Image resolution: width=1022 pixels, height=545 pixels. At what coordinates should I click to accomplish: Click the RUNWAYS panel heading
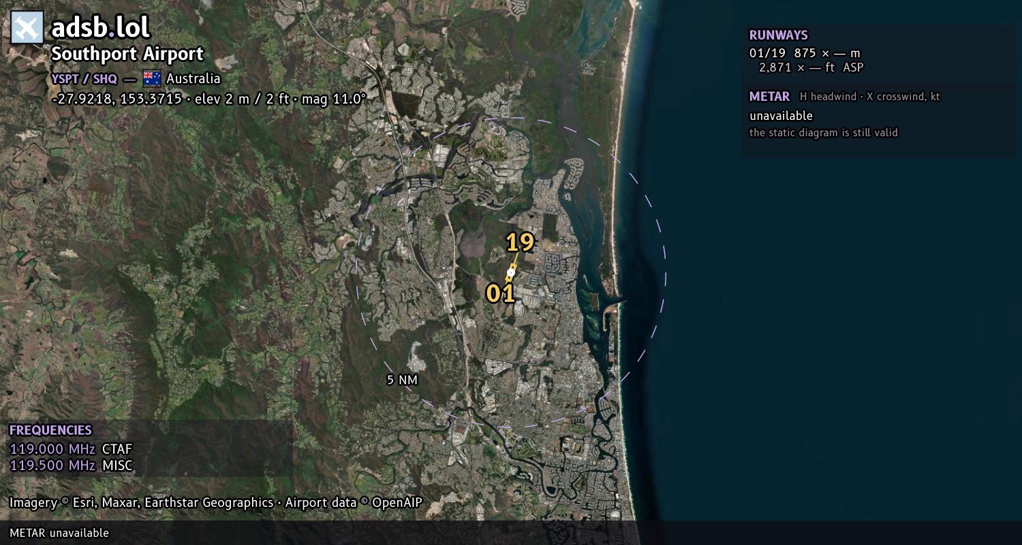click(x=779, y=35)
